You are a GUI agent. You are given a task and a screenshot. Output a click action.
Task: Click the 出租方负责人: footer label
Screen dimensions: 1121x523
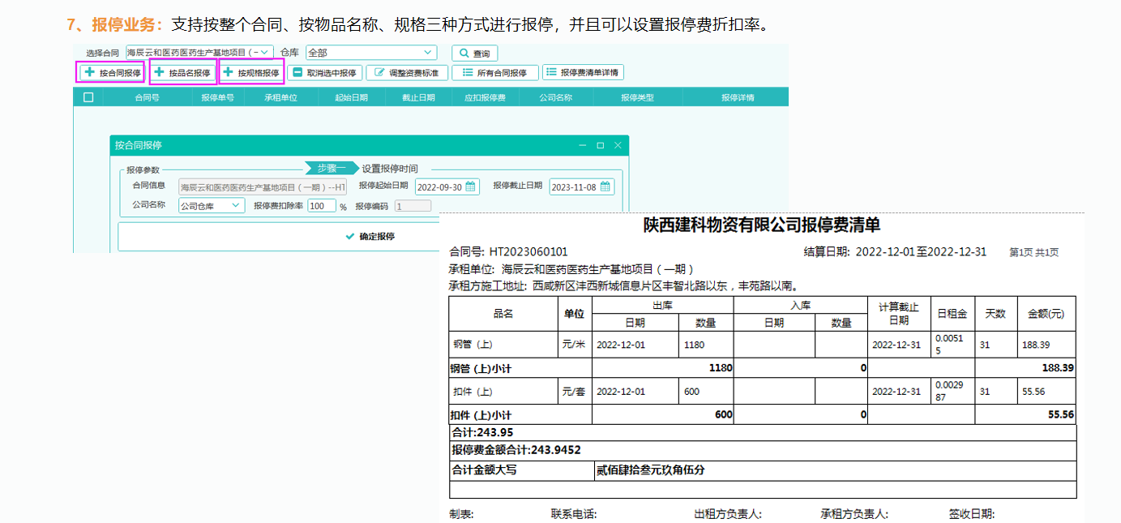point(728,514)
